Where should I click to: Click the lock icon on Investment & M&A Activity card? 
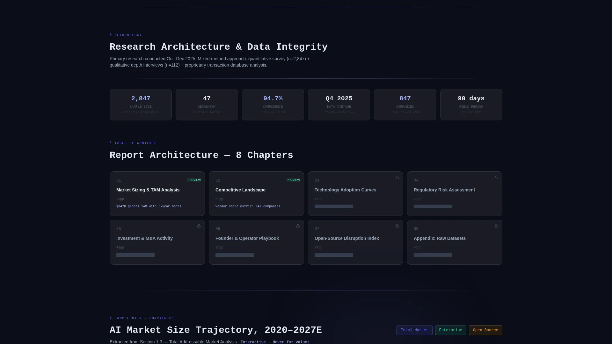[199, 226]
